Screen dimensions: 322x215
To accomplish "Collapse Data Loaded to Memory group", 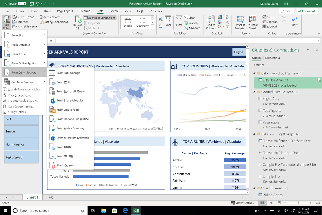I will point(254,73).
